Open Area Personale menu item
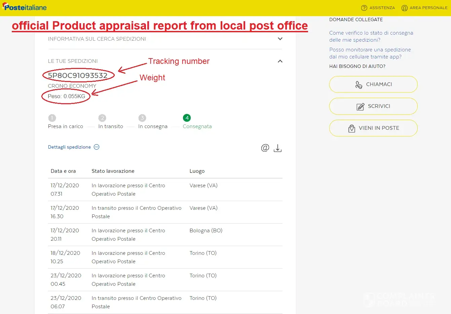The width and height of the screenshot is (451, 314). 428,8
